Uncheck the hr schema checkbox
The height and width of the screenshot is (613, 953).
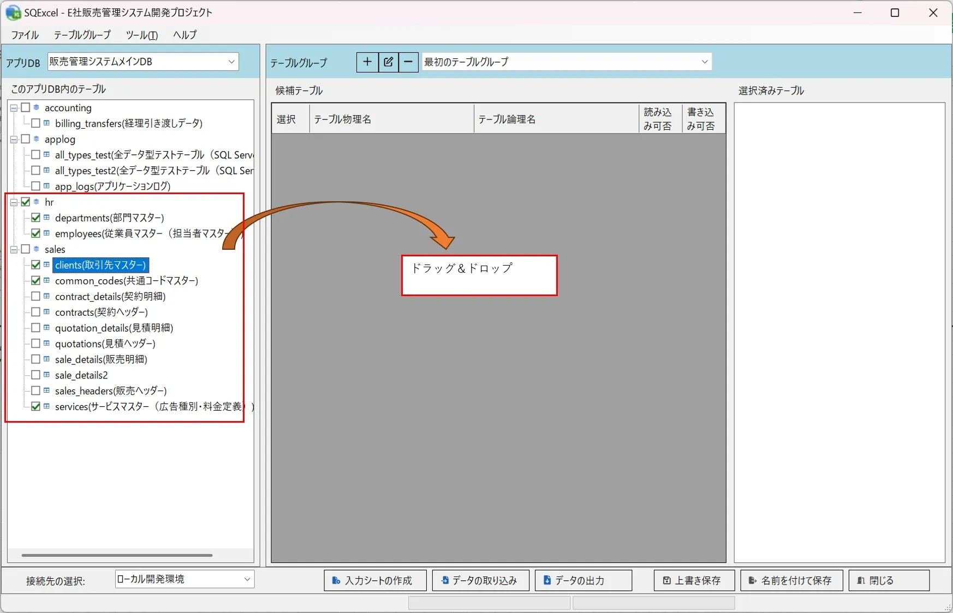pyautogui.click(x=25, y=202)
